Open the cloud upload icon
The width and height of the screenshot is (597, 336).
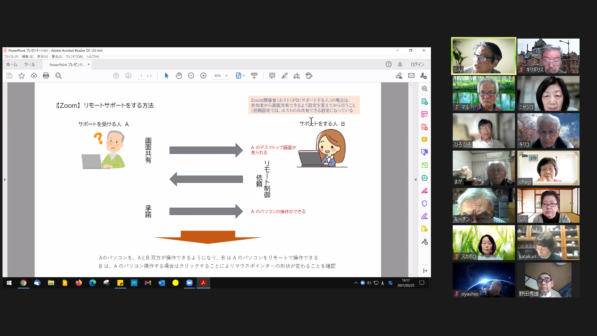click(x=34, y=76)
